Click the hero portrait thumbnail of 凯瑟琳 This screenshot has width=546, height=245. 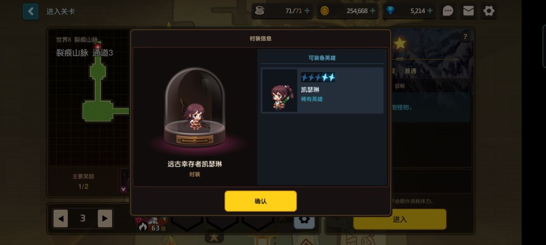[280, 91]
